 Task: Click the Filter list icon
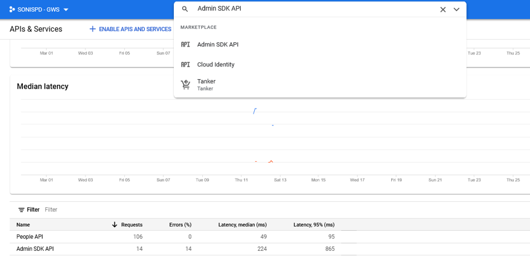tap(21, 210)
